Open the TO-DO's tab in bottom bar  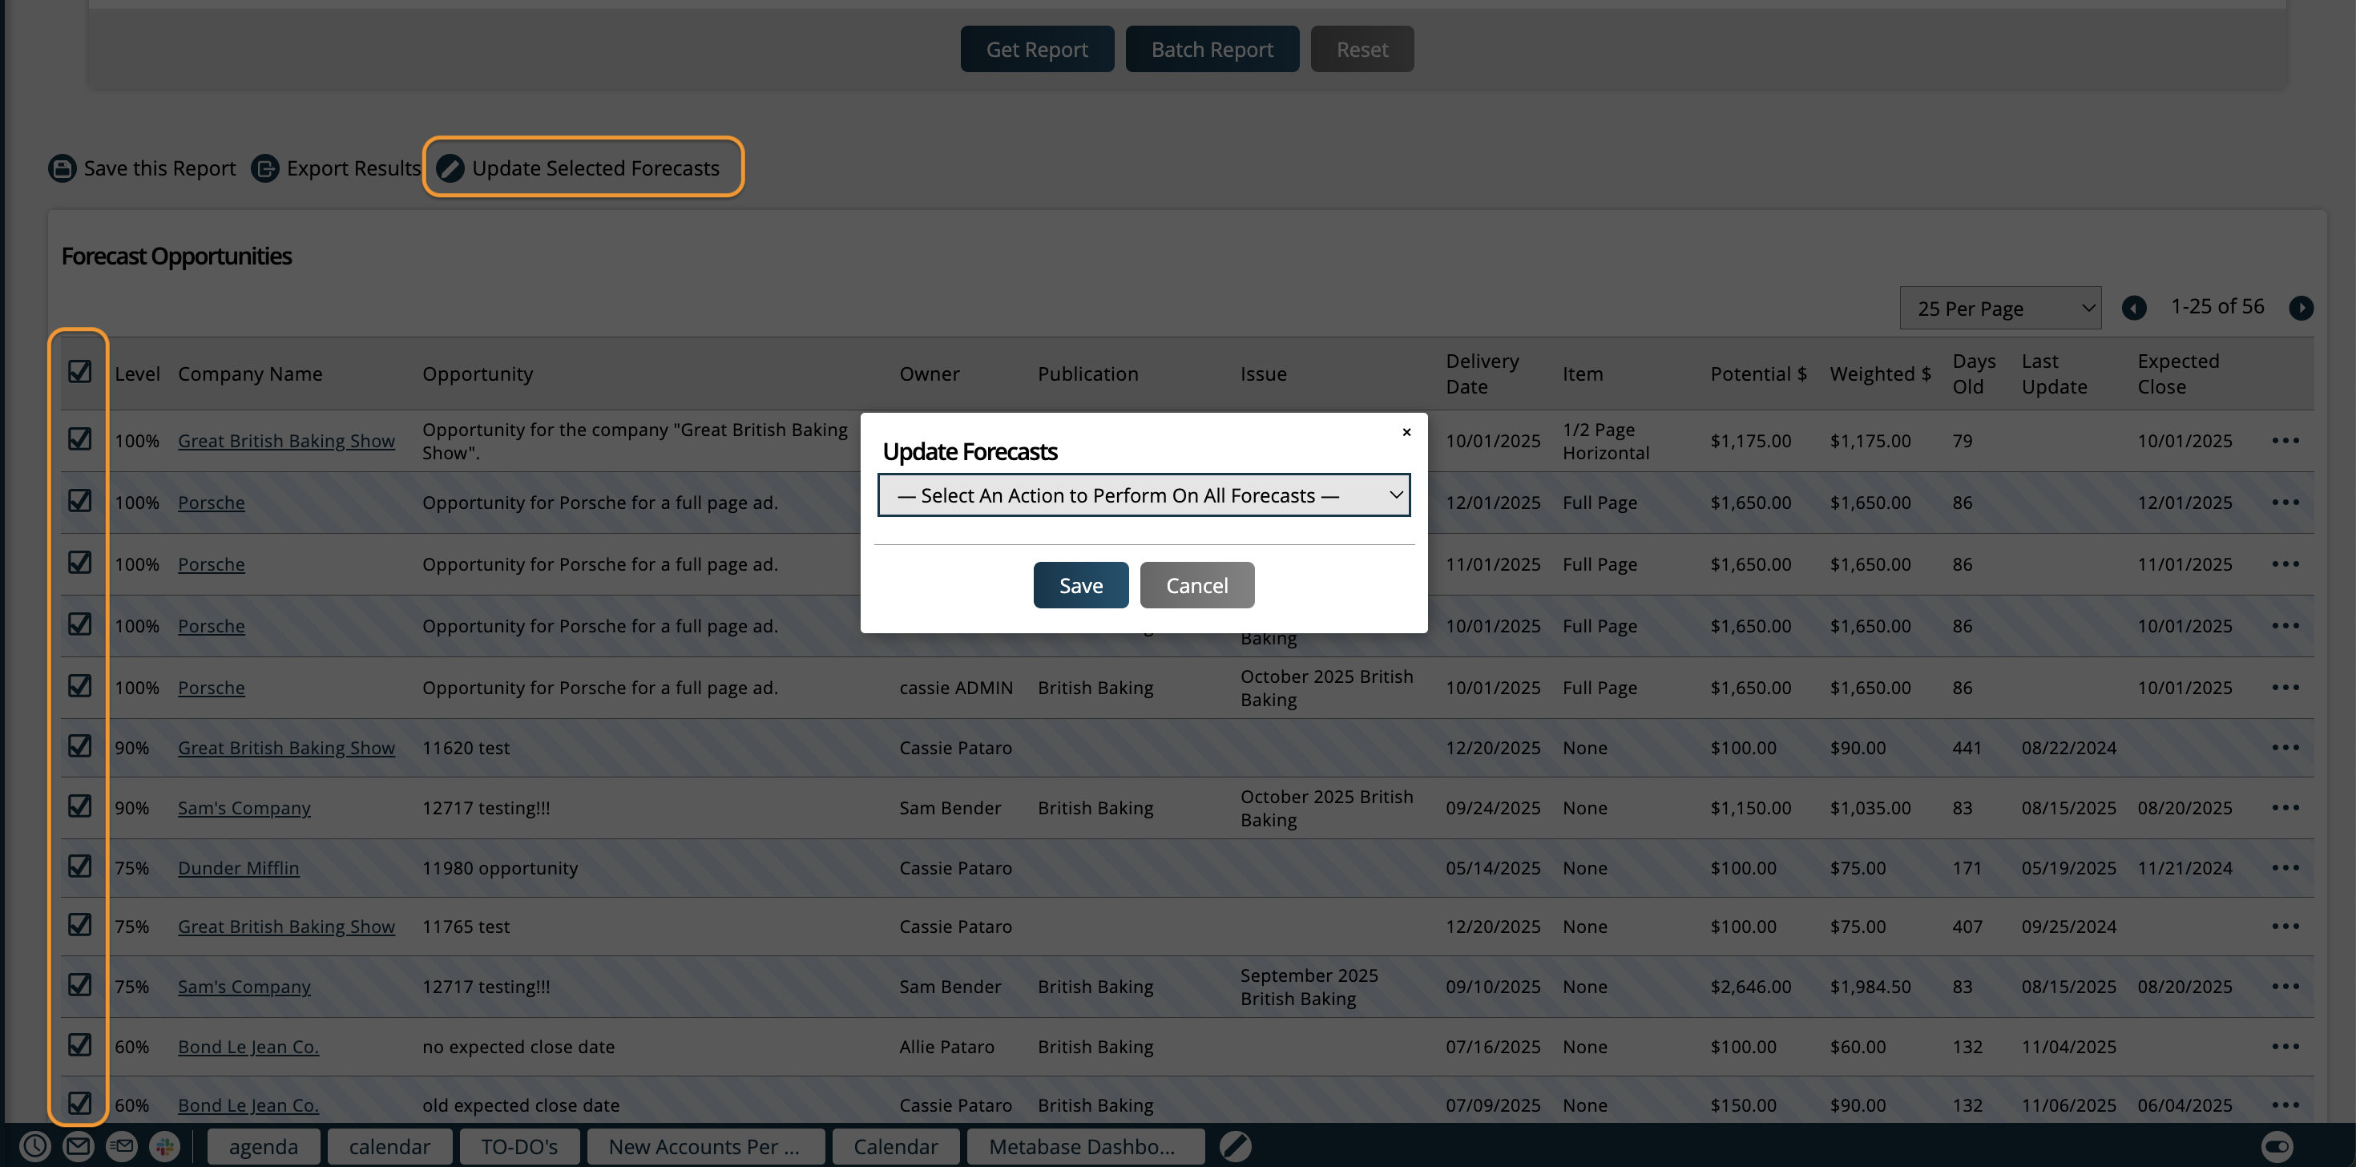pyautogui.click(x=518, y=1146)
